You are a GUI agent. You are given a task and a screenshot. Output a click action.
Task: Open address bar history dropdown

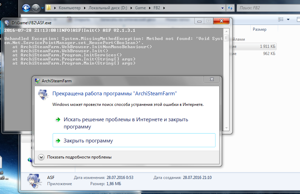click(x=222, y=8)
